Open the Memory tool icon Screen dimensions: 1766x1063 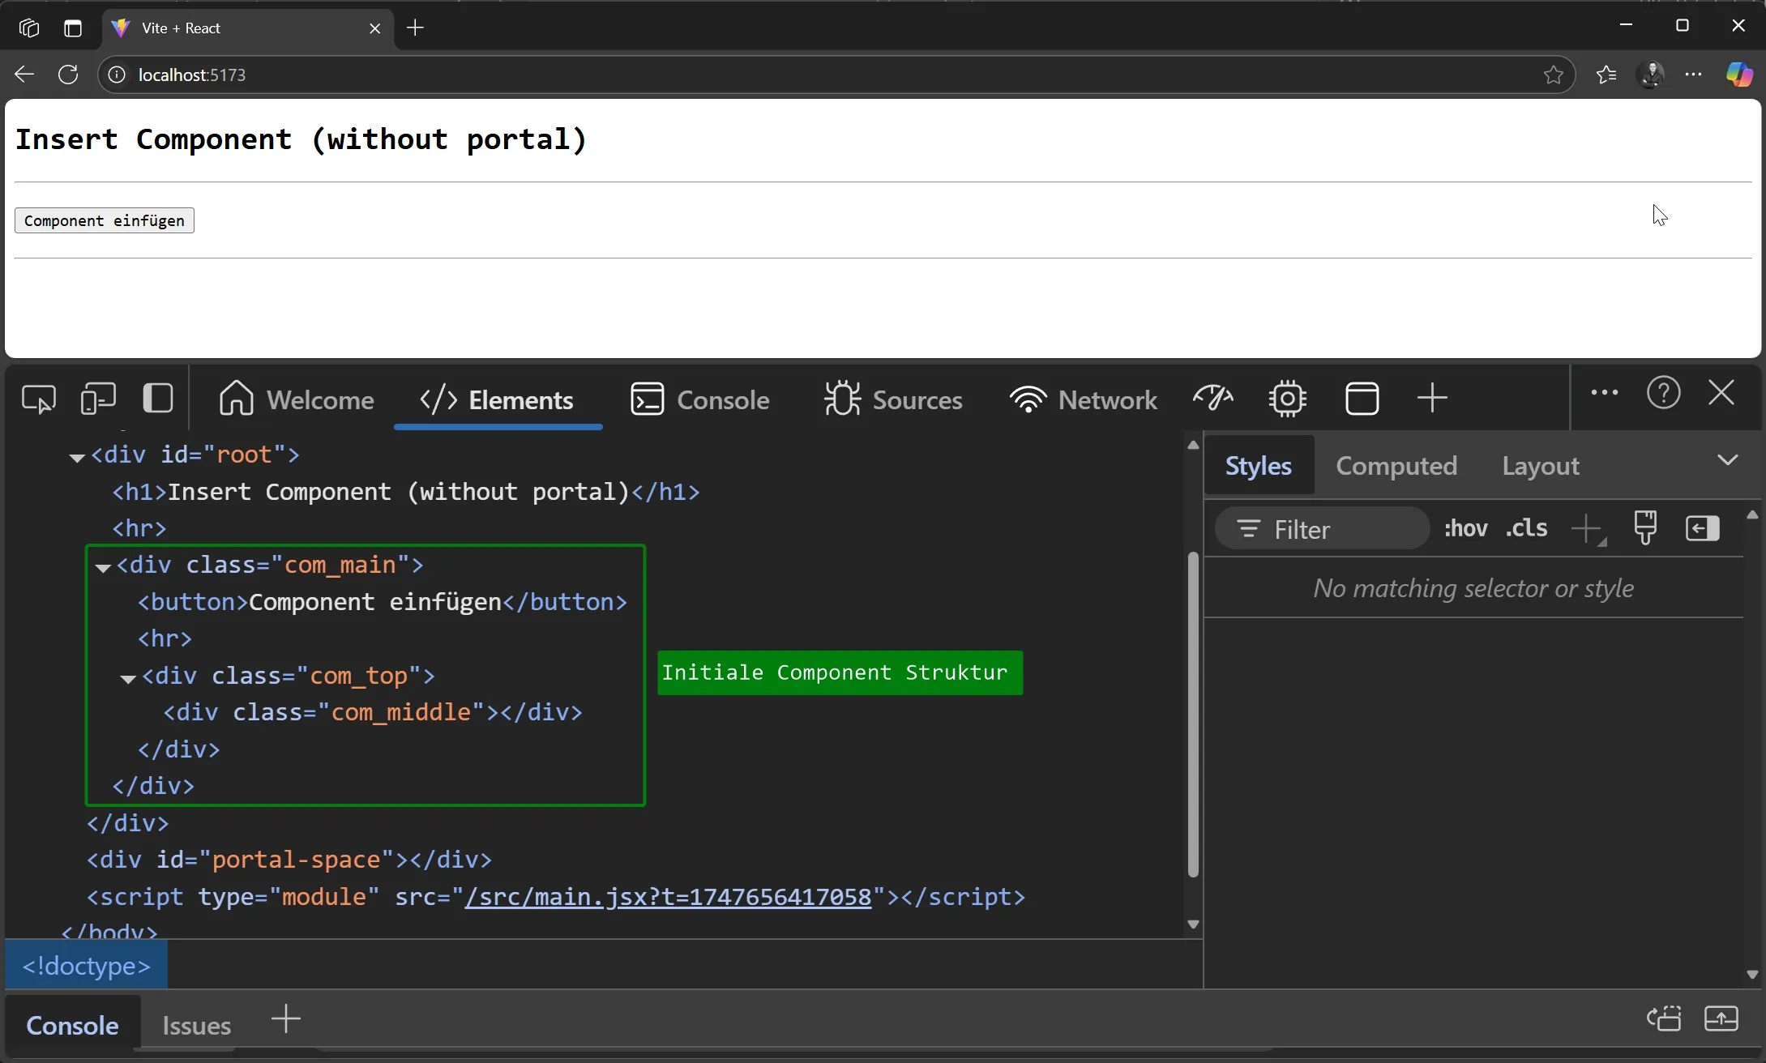1287,398
